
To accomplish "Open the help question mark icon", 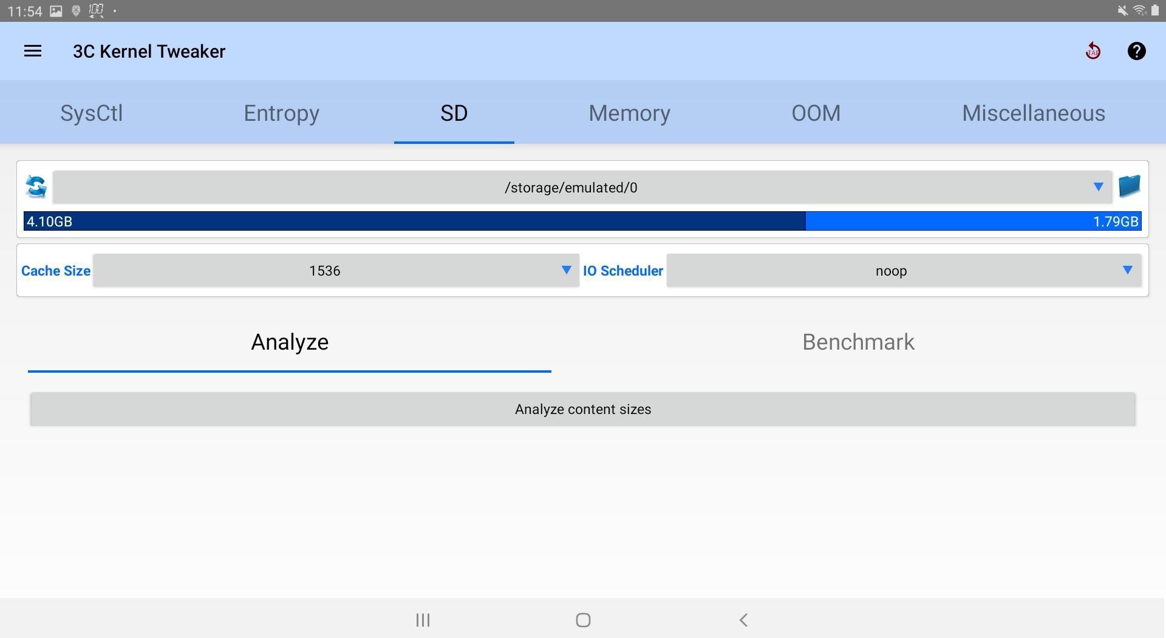I will [x=1136, y=51].
